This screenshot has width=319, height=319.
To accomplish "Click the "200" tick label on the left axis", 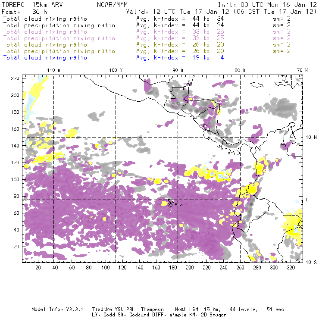I will (x=15, y=95).
